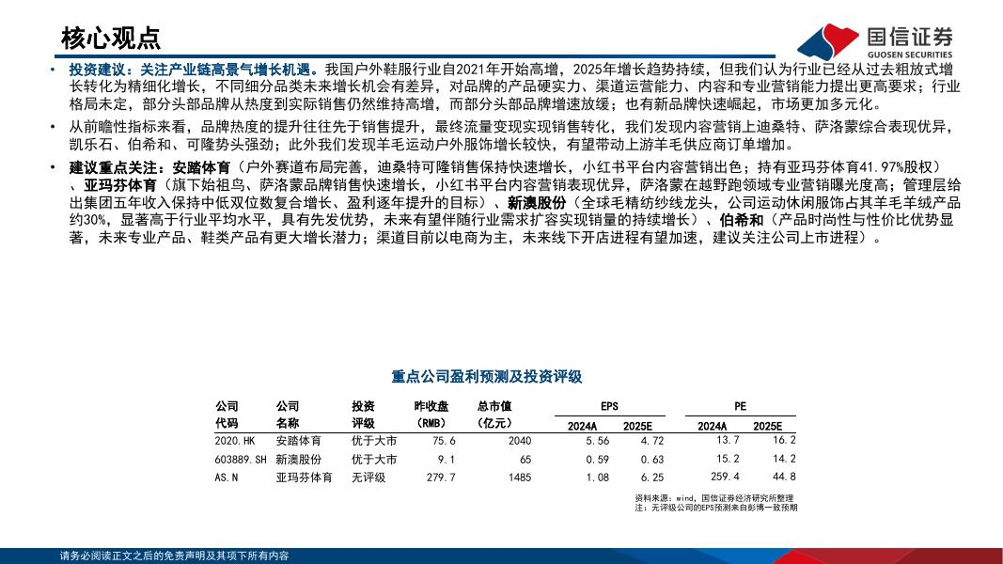1003x564 pixels.
Task: Click the 投资评级 column header
Action: click(364, 415)
